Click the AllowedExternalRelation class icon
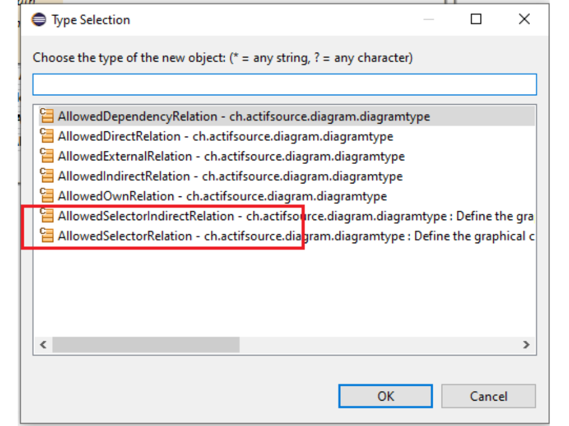Image resolution: width=569 pixels, height=426 pixels. [47, 156]
